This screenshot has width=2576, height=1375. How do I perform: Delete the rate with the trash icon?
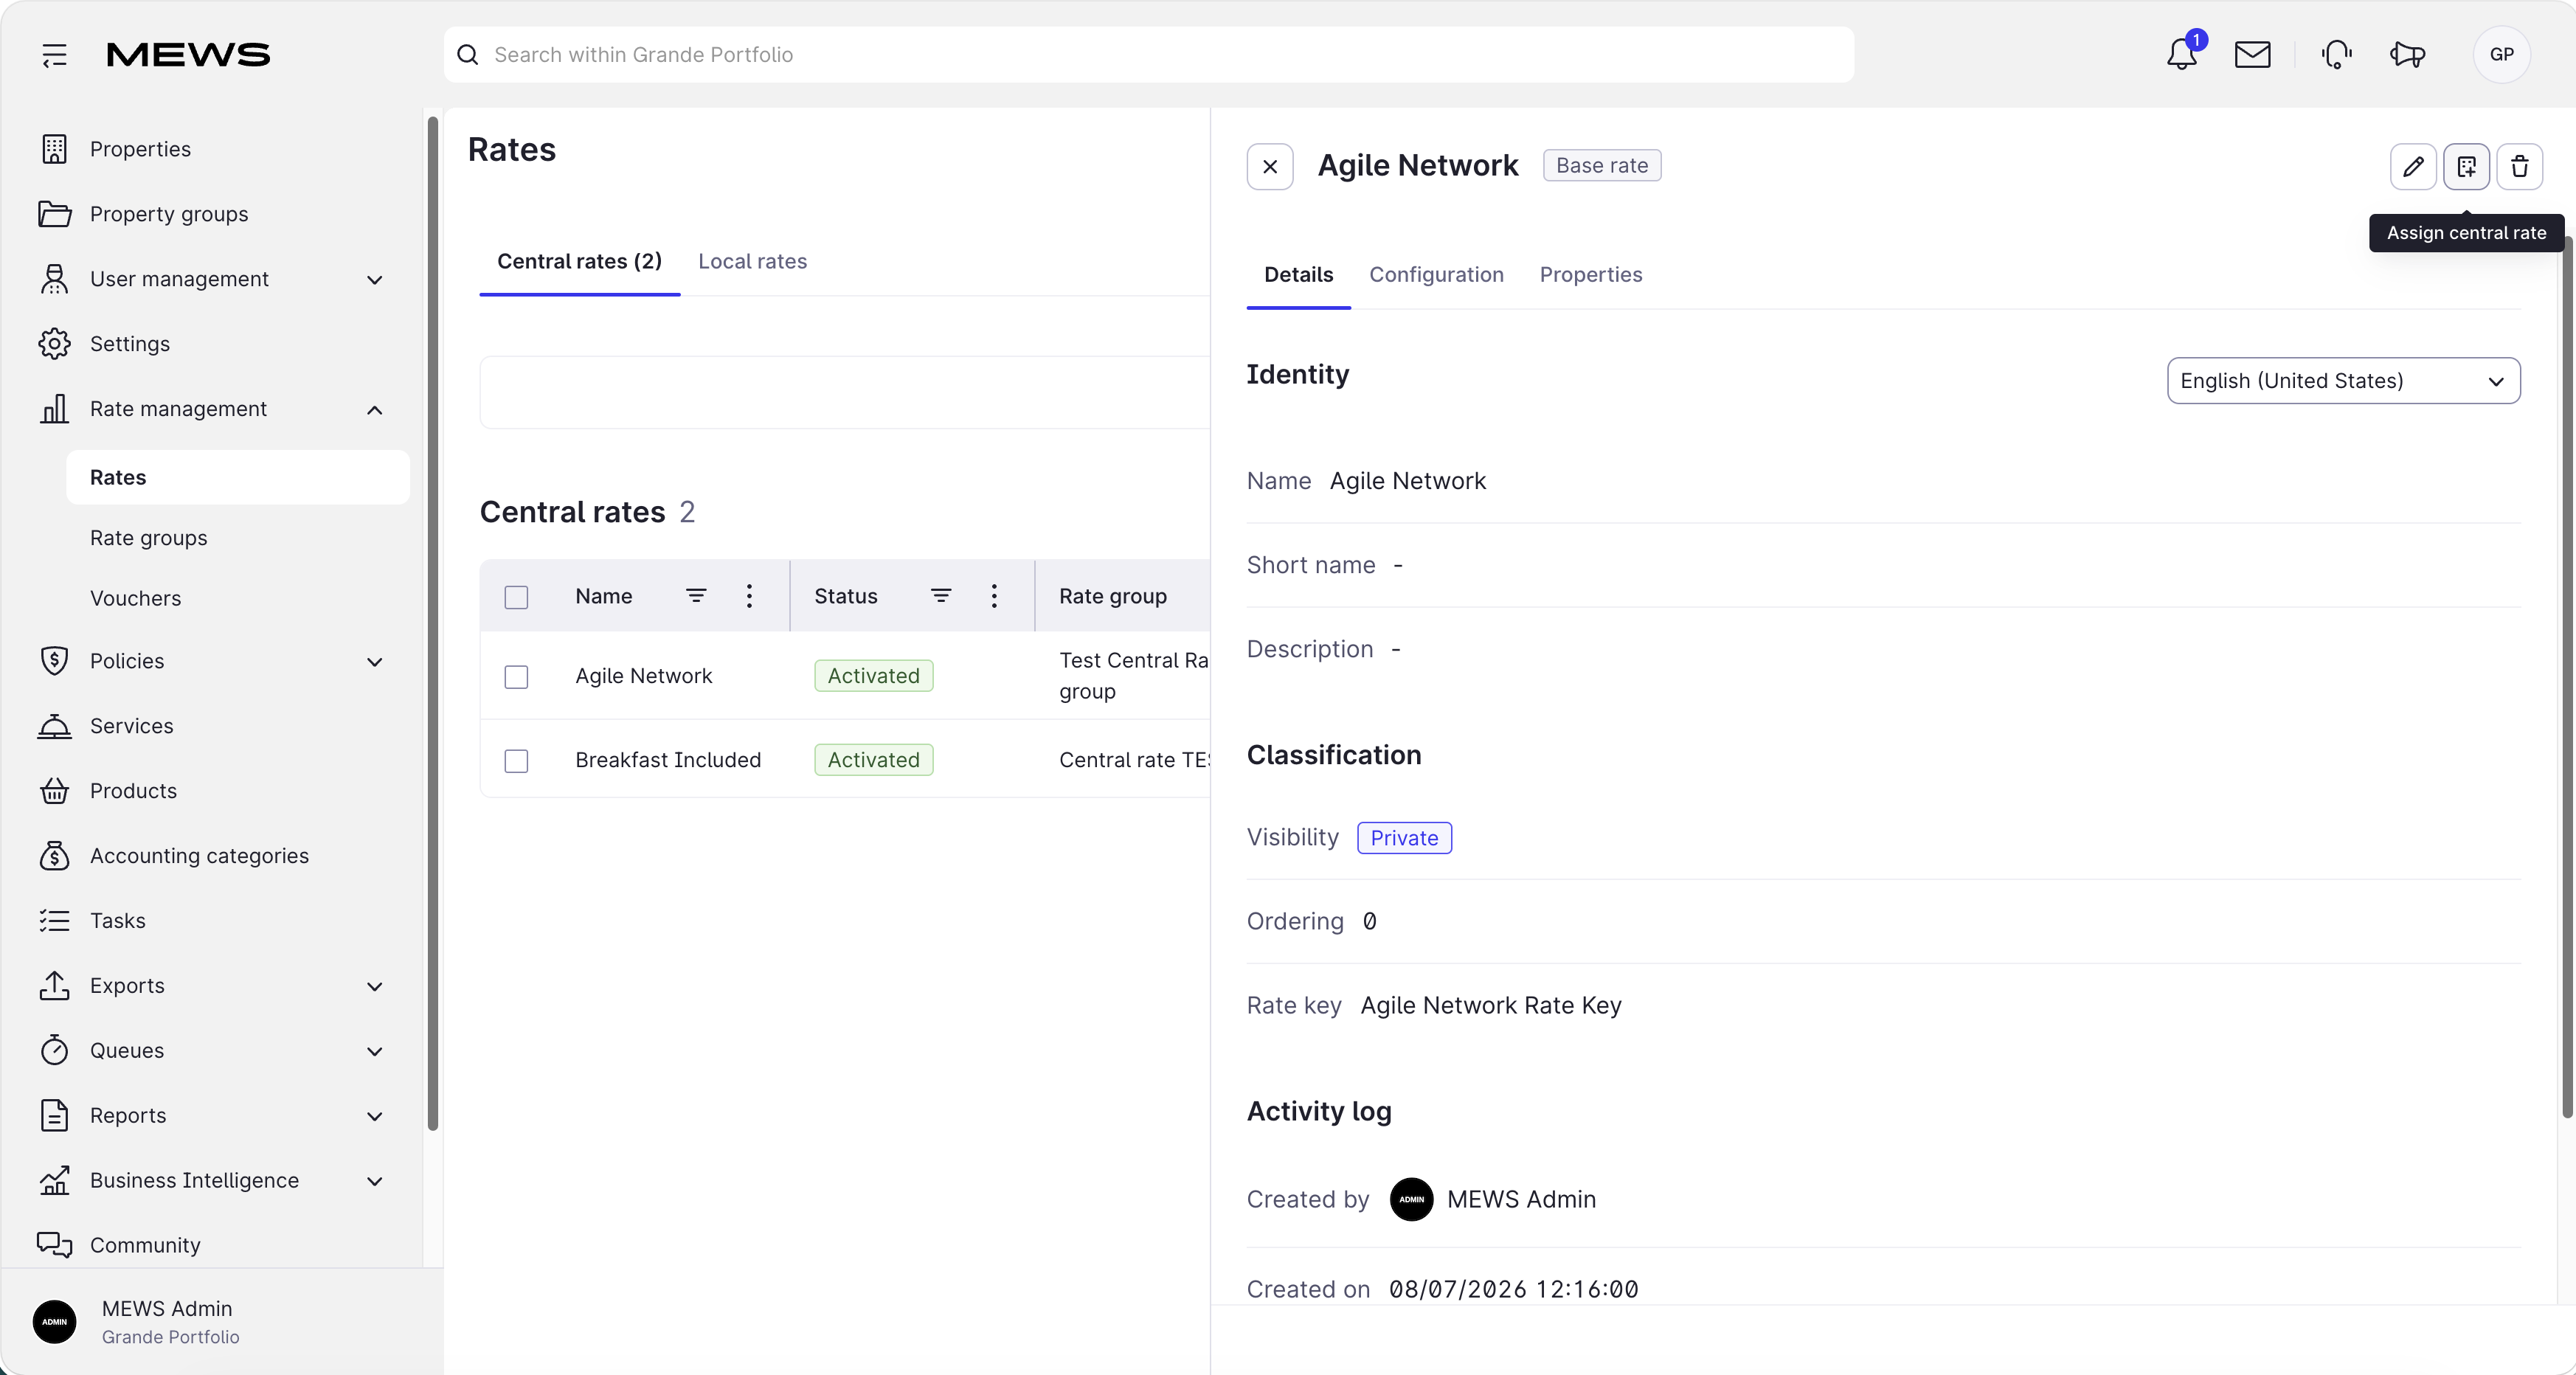[x=2519, y=166]
